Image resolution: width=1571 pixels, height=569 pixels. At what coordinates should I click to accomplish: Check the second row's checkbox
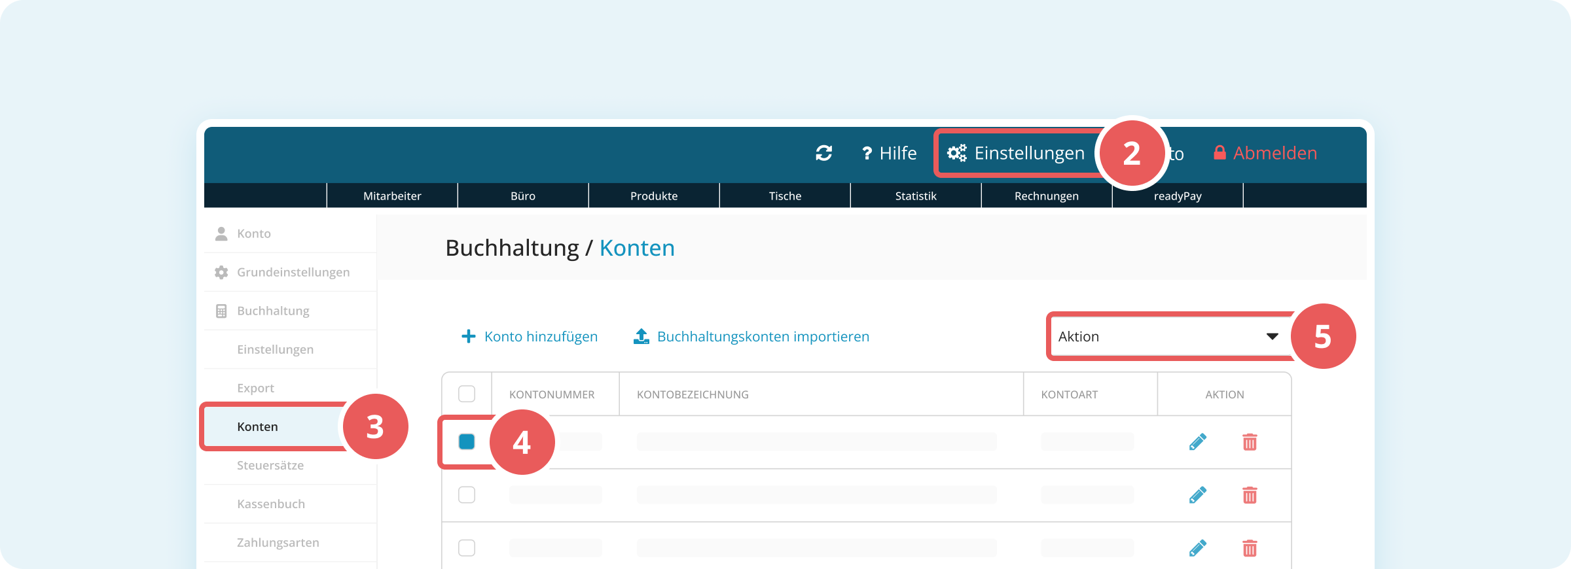pos(467,494)
